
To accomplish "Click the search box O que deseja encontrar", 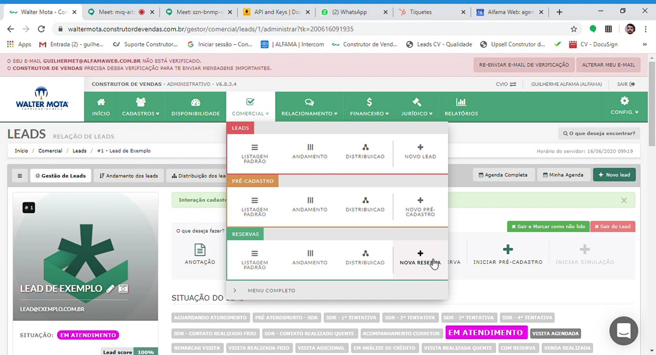I will pos(599,134).
